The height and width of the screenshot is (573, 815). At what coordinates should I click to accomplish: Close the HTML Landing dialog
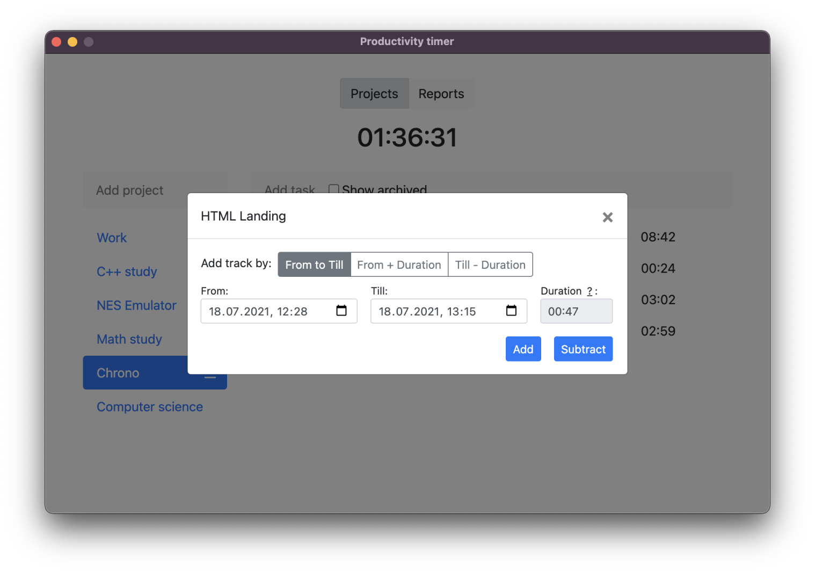607,217
